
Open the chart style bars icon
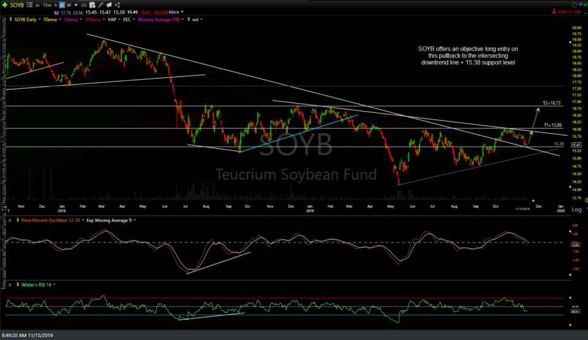[x=84, y=6]
